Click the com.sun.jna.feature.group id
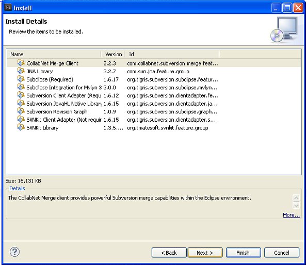 pyautogui.click(x=158, y=71)
